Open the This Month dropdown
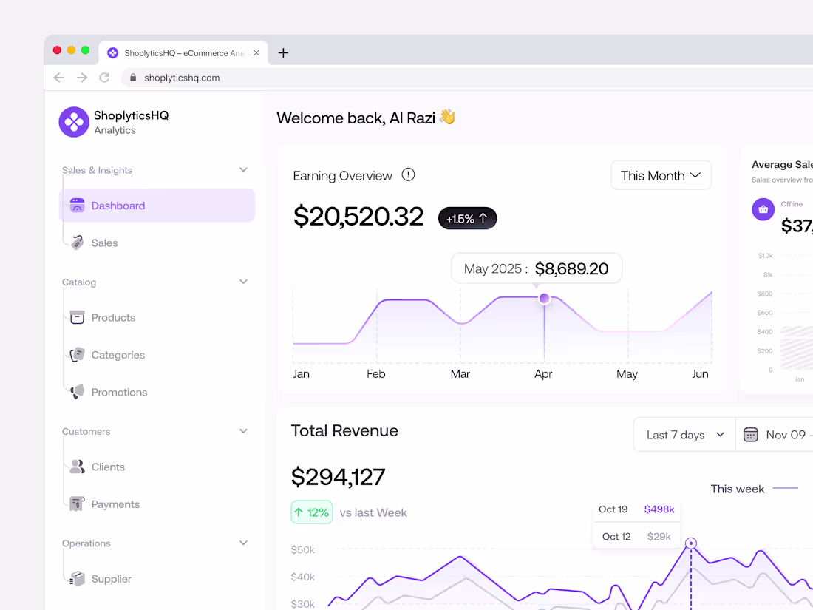This screenshot has width=813, height=610. click(660, 175)
